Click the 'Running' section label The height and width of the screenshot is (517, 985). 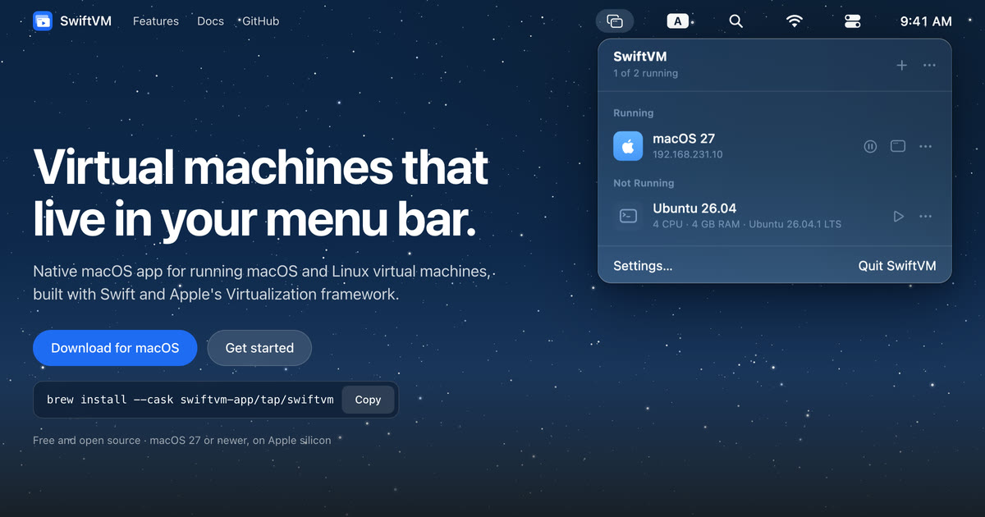(x=633, y=113)
